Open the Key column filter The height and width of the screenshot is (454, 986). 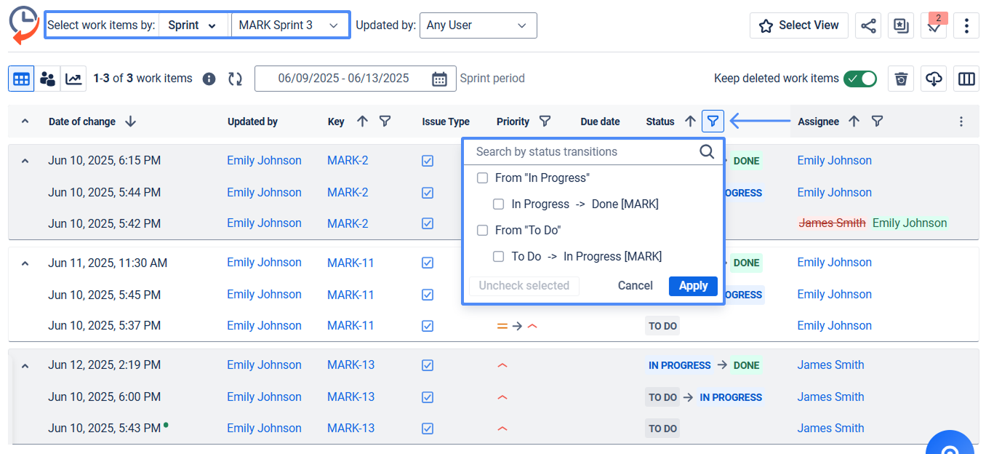pos(385,122)
